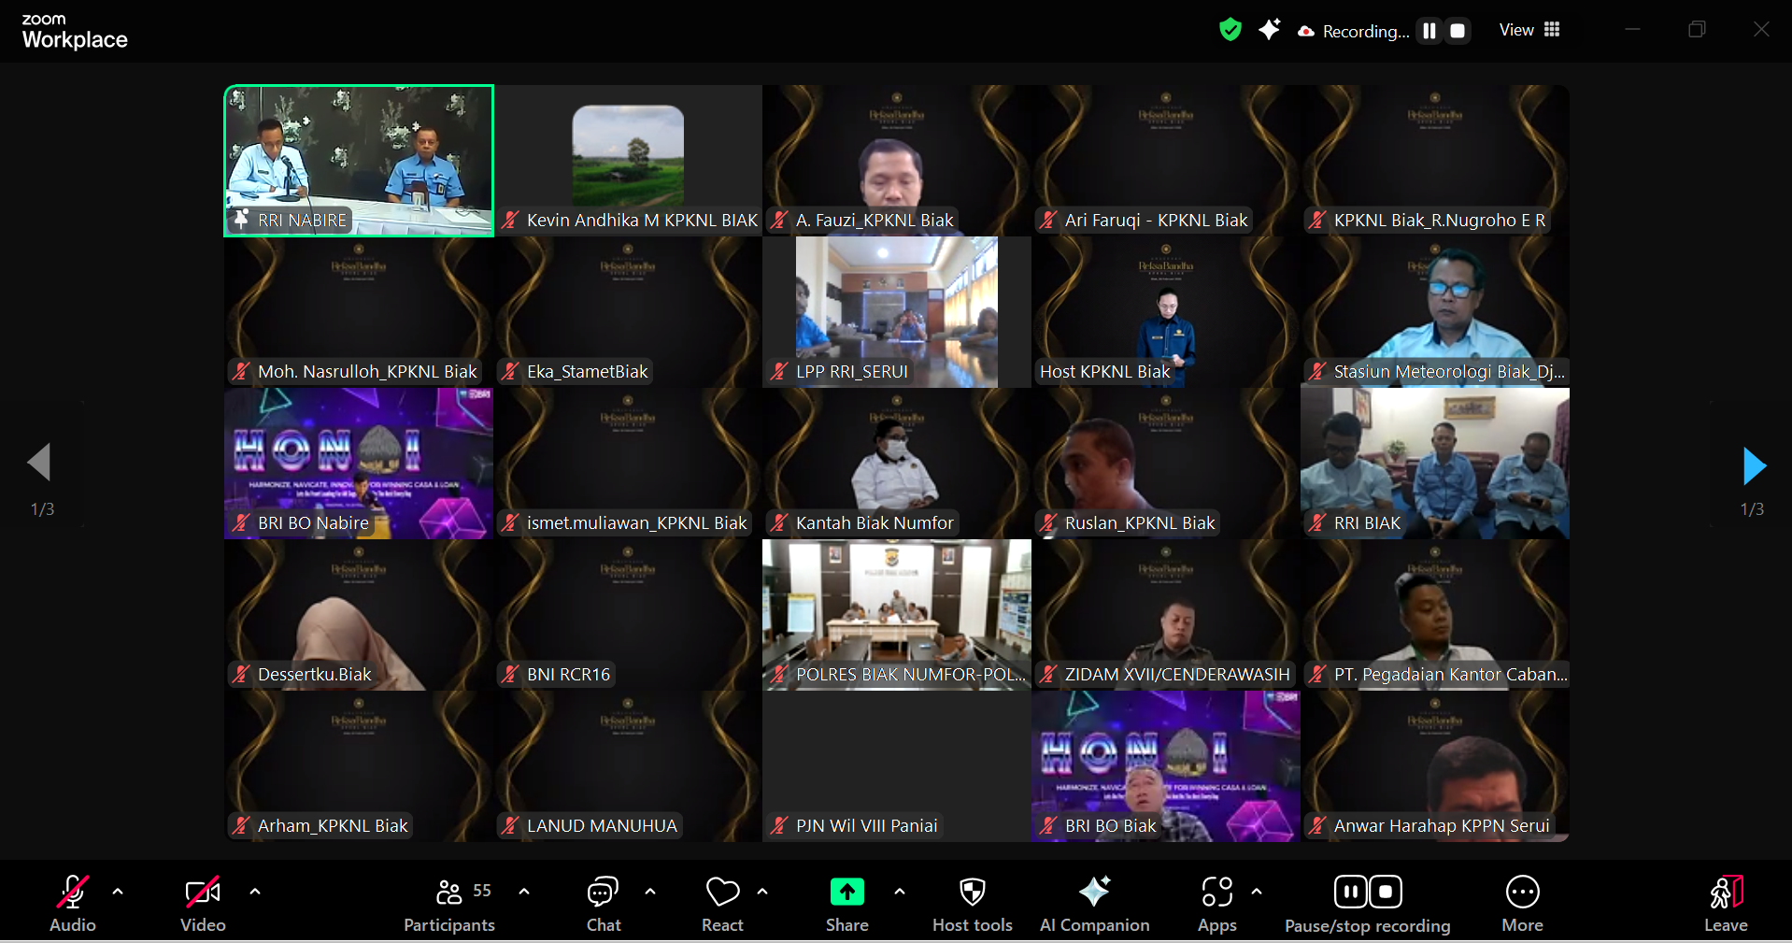Viewport: 1792px width, 943px height.
Task: Open the Chat panel
Action: click(603, 904)
